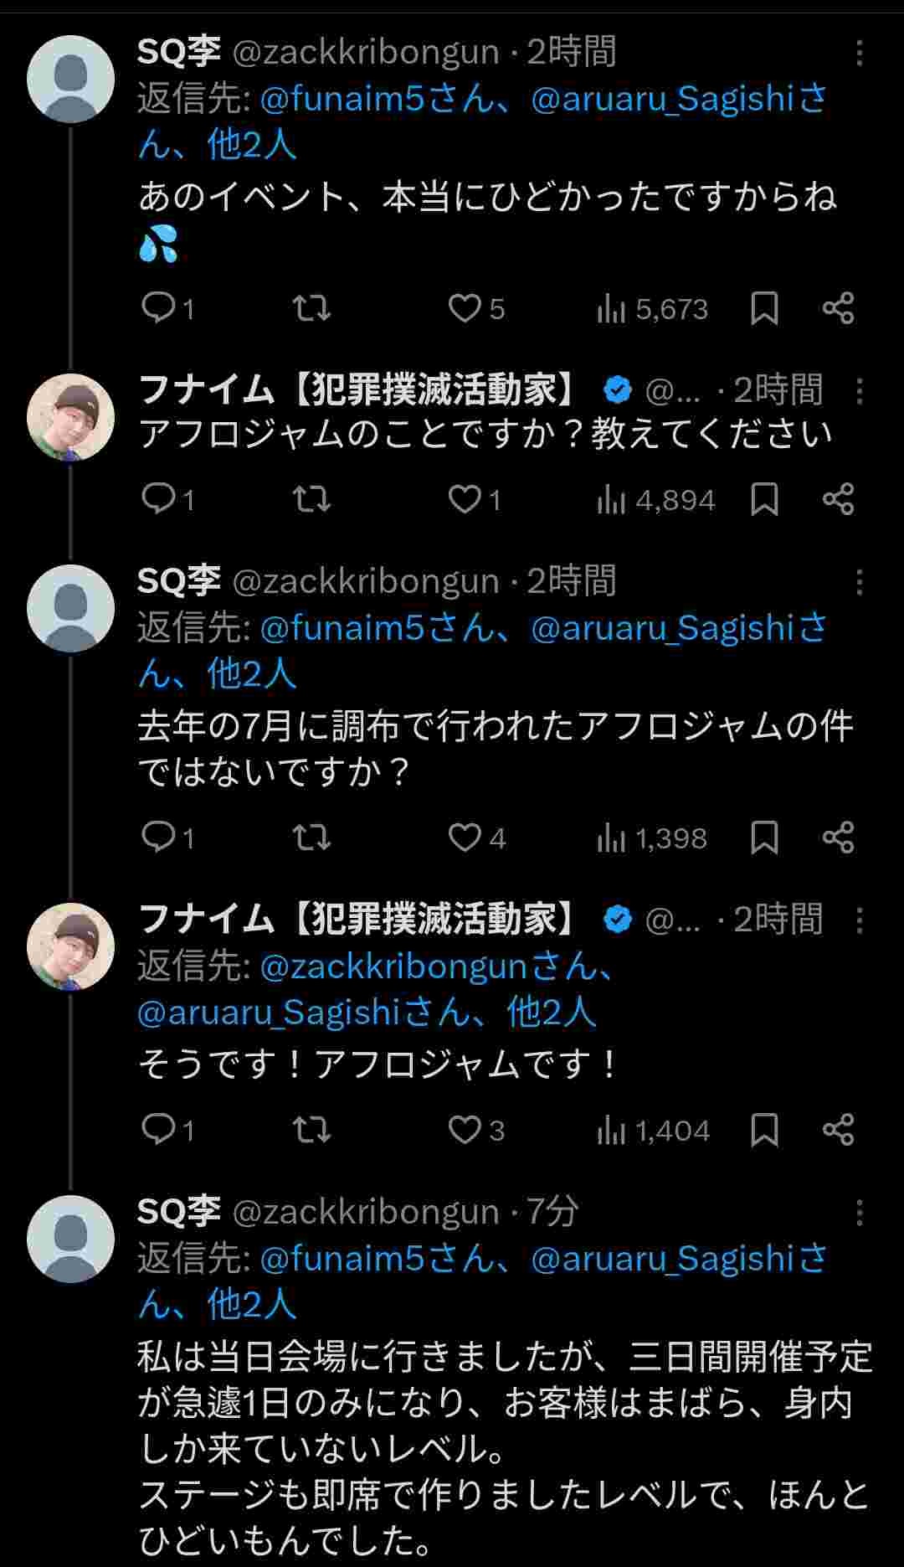904x1567 pixels.
Task: Reply to the そうです！アフロジャムです tweet
Action: pos(157,1129)
